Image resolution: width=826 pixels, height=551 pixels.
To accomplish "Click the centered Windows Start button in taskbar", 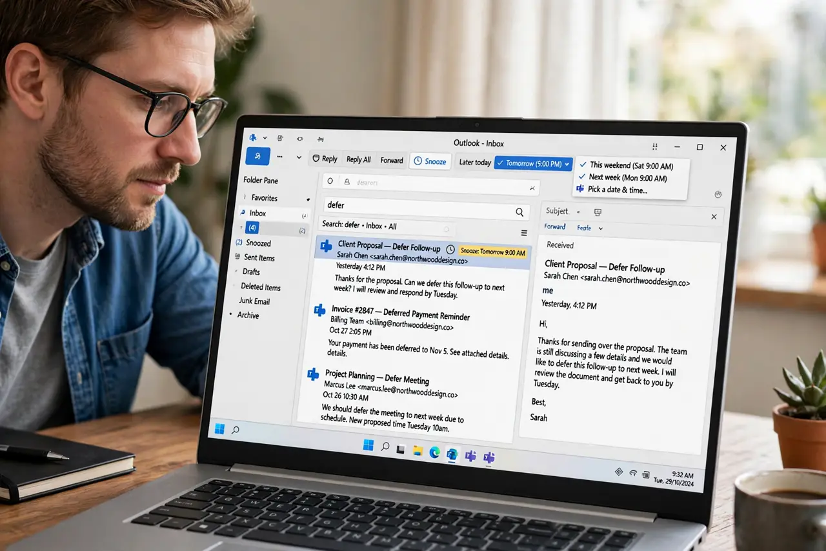I will 368,445.
